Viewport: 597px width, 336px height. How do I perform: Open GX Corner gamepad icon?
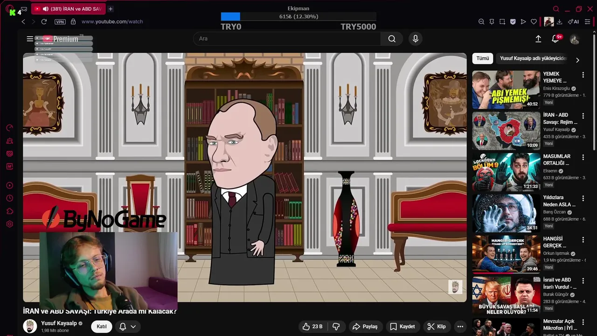click(24, 9)
